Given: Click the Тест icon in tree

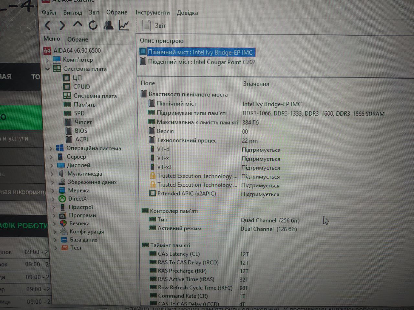Looking at the screenshot, I should click(x=65, y=248).
